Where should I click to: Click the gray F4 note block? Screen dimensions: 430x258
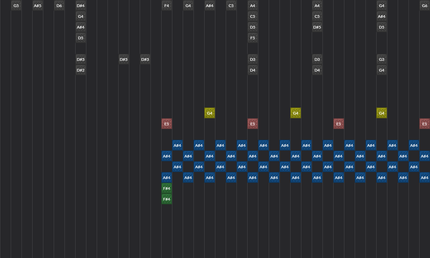(x=167, y=6)
